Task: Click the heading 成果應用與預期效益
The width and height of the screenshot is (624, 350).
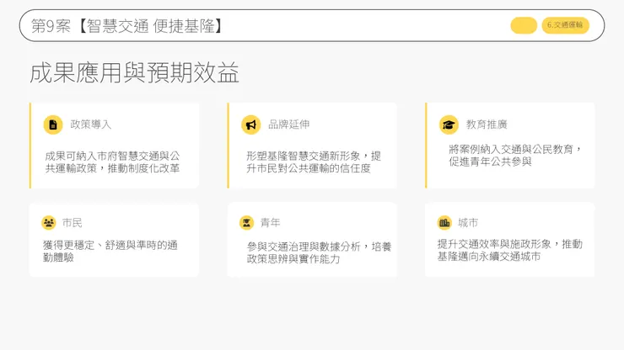Action: [x=134, y=72]
